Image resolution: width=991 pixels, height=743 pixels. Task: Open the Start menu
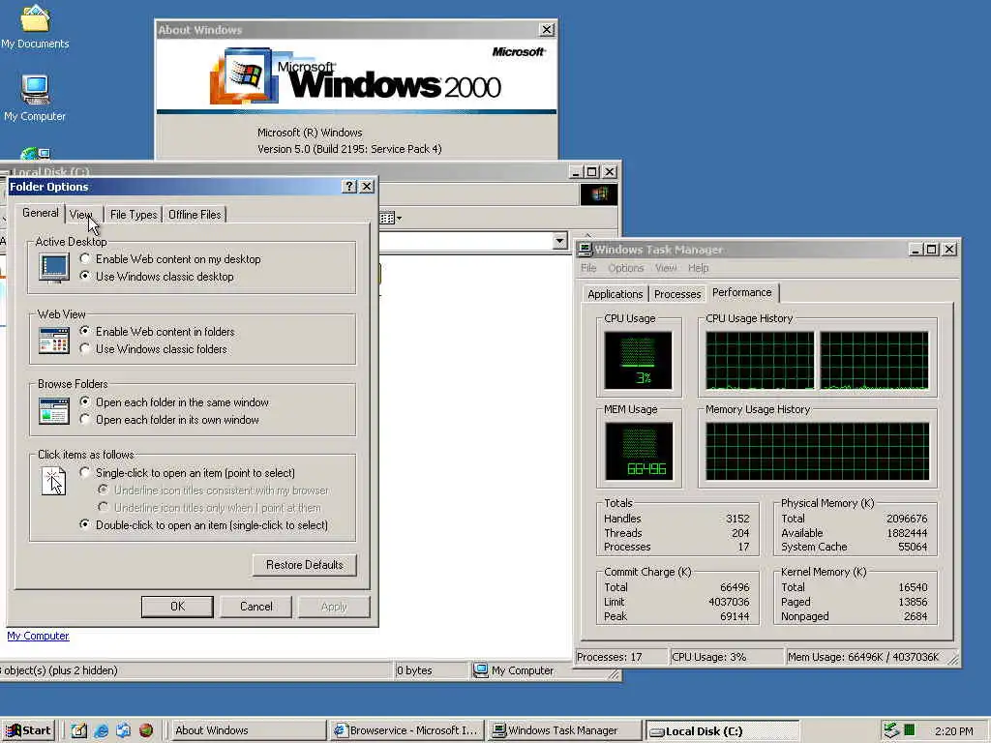[28, 730]
